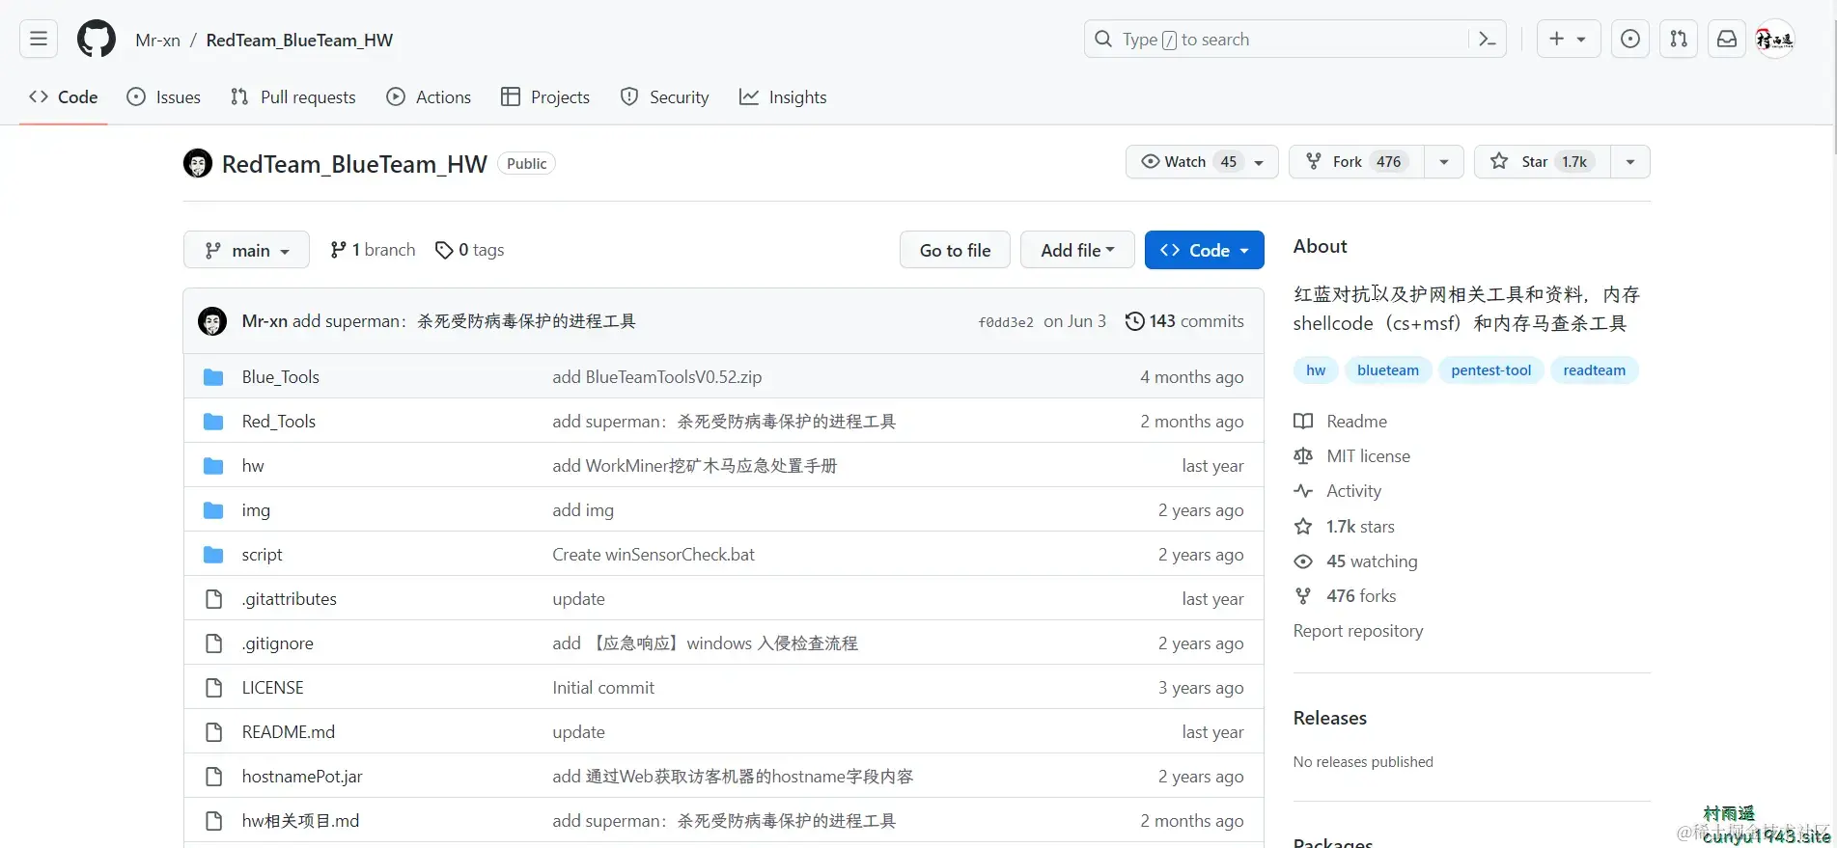Open the Fork options dropdown arrow

coord(1444,162)
